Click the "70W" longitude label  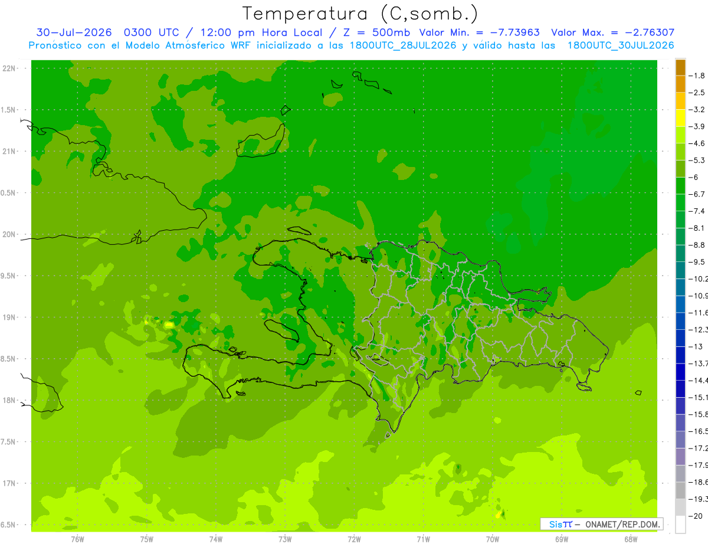point(493,539)
